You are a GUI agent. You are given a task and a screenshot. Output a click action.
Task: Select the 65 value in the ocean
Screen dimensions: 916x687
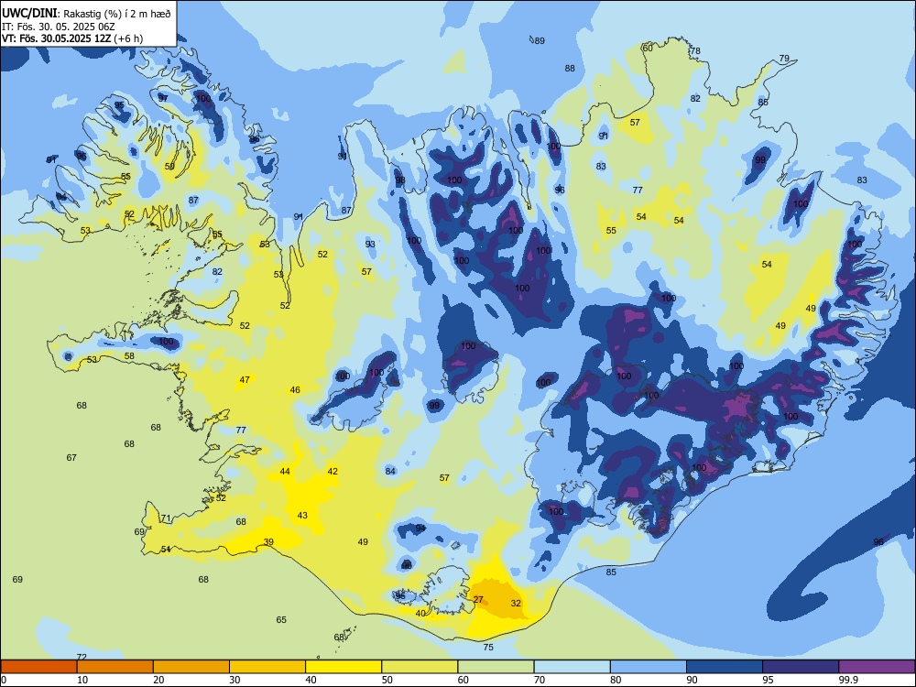point(281,619)
